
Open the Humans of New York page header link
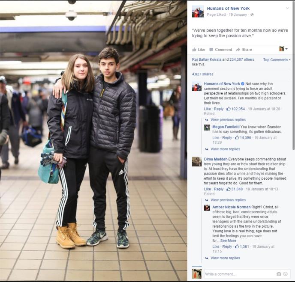tap(228, 9)
